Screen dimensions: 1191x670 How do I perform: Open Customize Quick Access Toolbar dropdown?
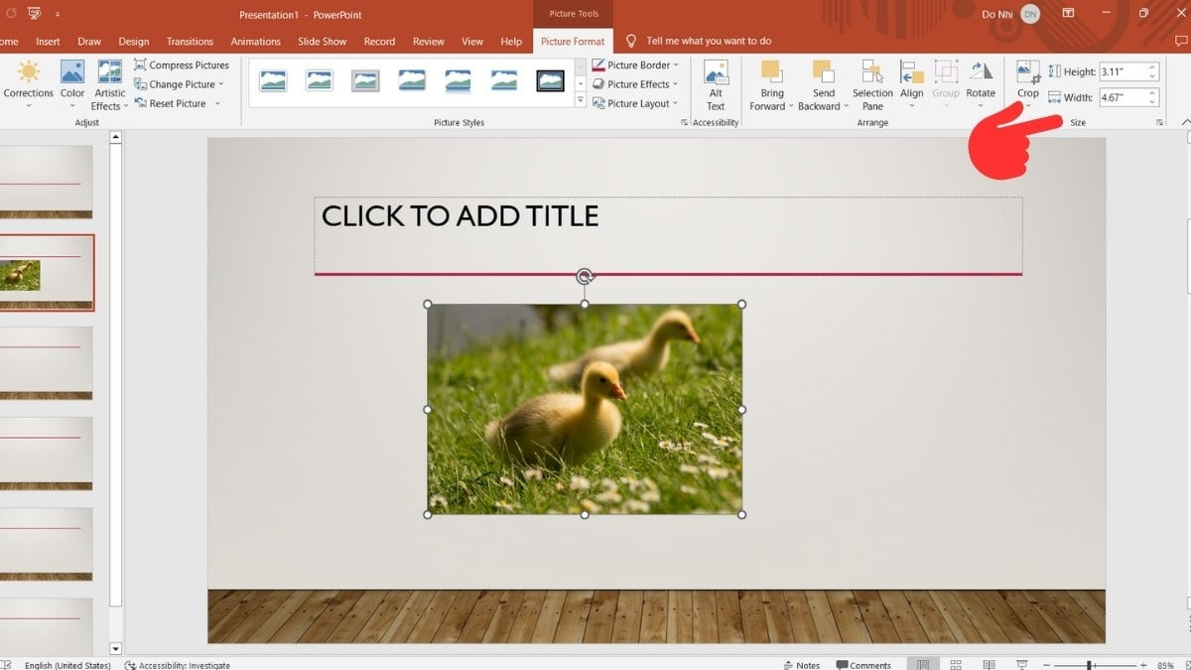pos(58,14)
